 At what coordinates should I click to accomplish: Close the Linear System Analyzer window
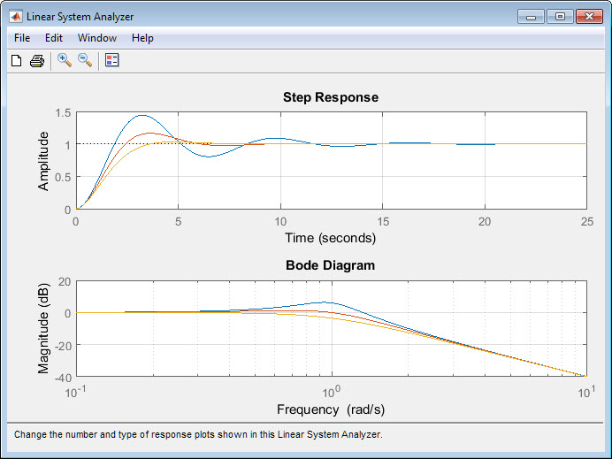pos(588,16)
